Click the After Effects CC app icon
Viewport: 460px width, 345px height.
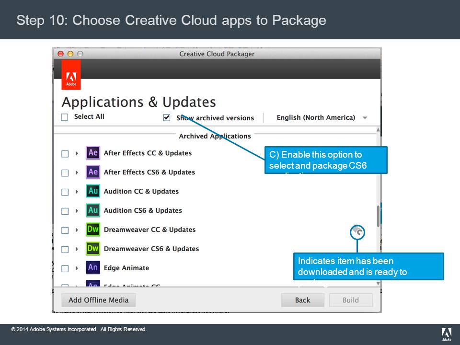92,153
